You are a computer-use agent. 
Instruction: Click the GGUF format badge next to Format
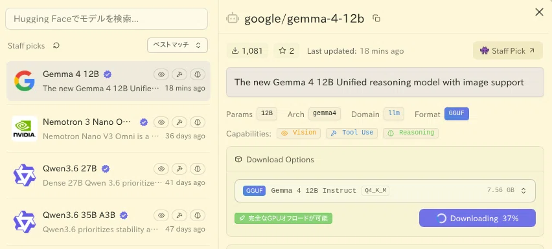pos(457,114)
